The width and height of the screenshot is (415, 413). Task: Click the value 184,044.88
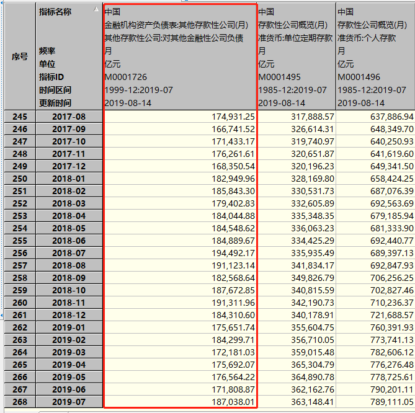tap(233, 216)
